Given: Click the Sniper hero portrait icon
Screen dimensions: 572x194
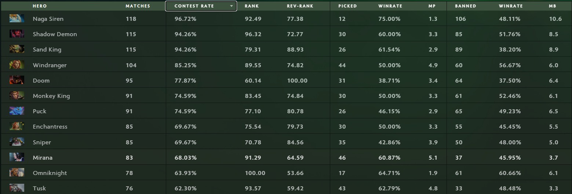Looking at the screenshot, I should click(x=17, y=142).
